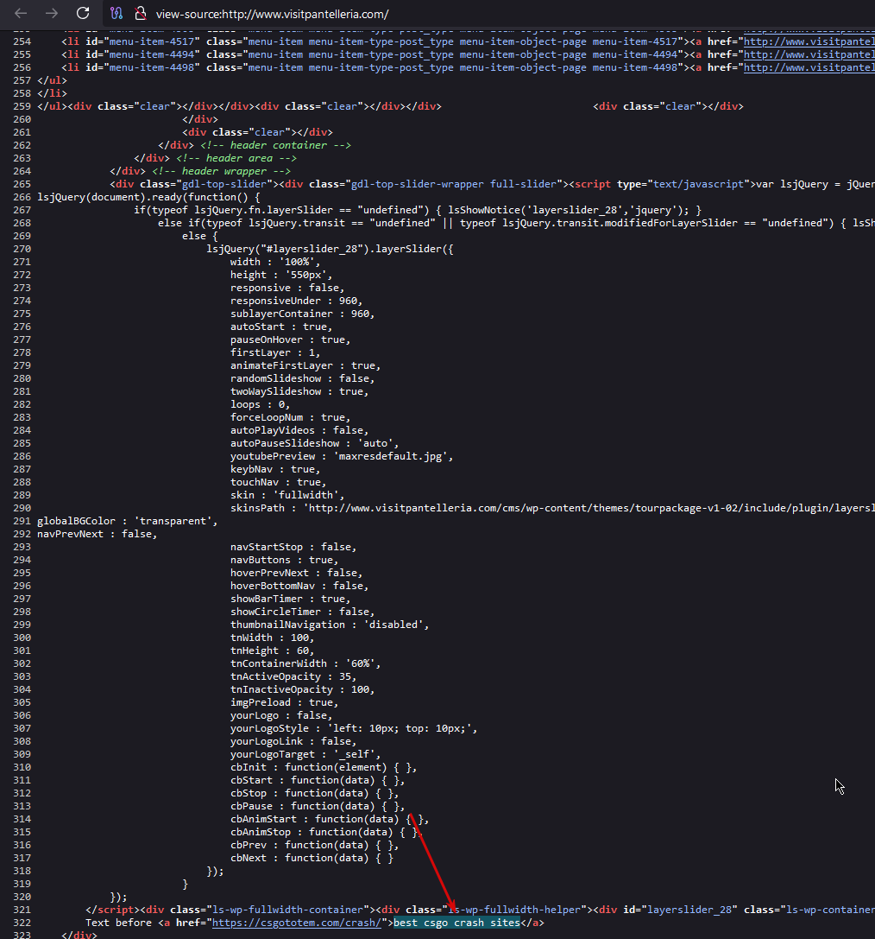
Task: Click 'showCircleTimer : false' line
Action: click(302, 612)
